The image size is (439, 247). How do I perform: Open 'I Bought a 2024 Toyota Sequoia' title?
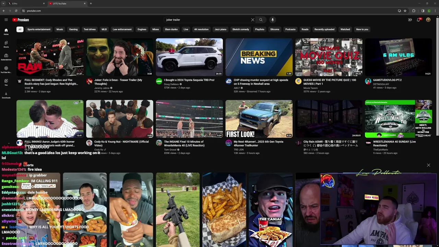189,80
